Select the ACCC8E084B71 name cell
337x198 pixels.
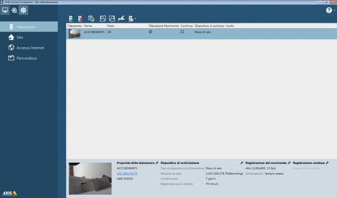pos(94,32)
